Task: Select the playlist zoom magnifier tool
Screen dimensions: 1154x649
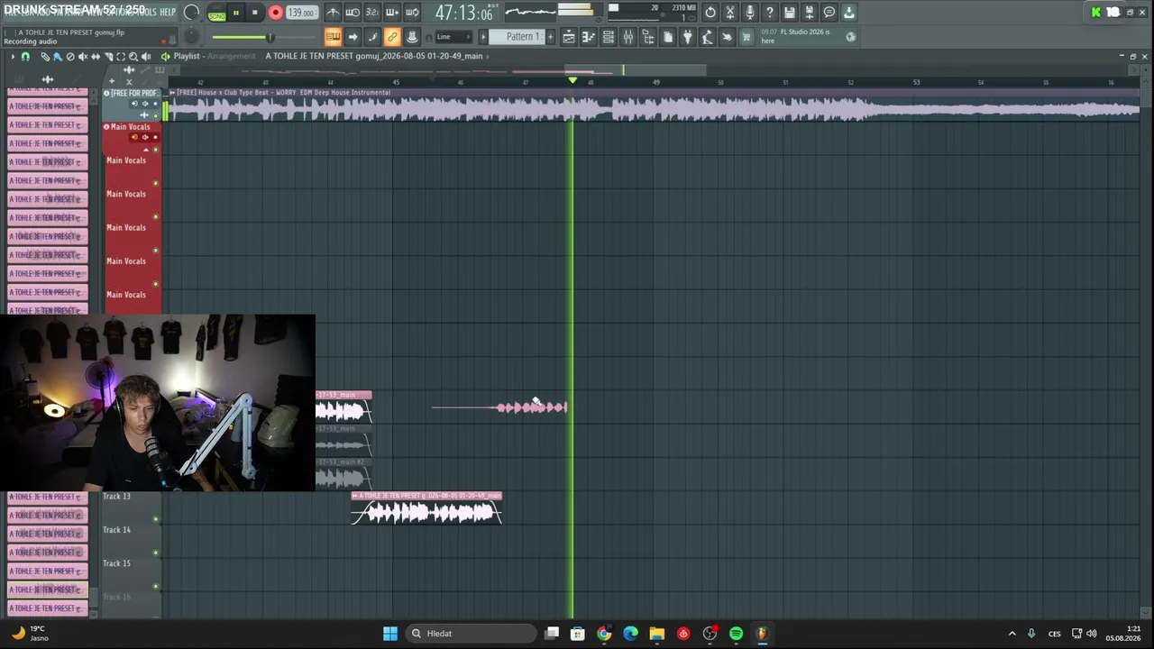Action: (133, 56)
